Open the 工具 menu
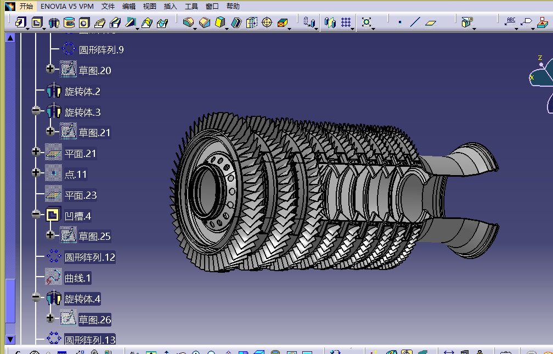The image size is (553, 354). point(191,6)
